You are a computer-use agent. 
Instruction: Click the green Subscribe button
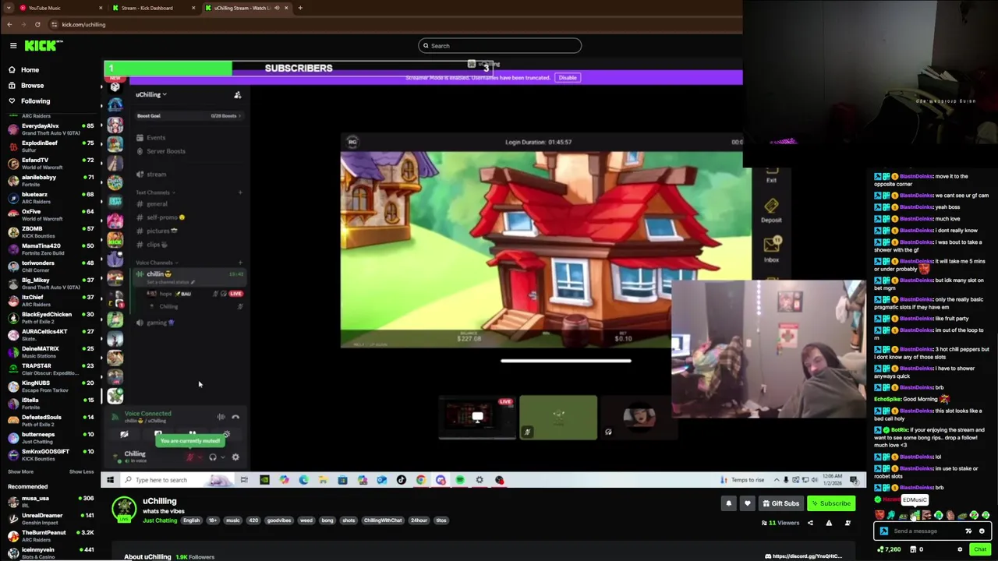pyautogui.click(x=830, y=503)
